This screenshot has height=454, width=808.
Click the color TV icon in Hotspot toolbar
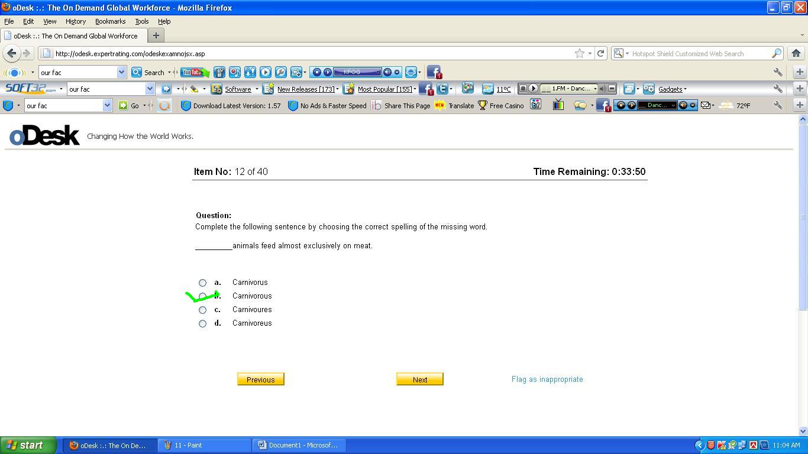558,105
